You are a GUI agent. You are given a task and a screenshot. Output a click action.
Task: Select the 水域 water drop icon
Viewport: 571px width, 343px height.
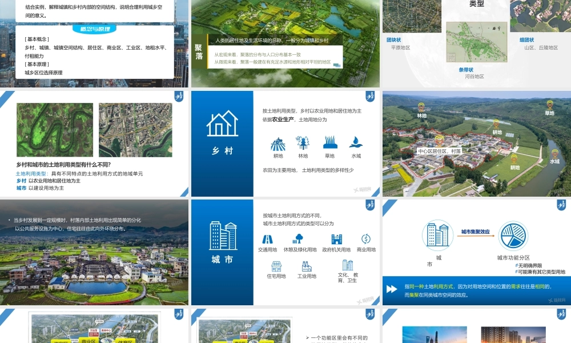[x=356, y=143]
